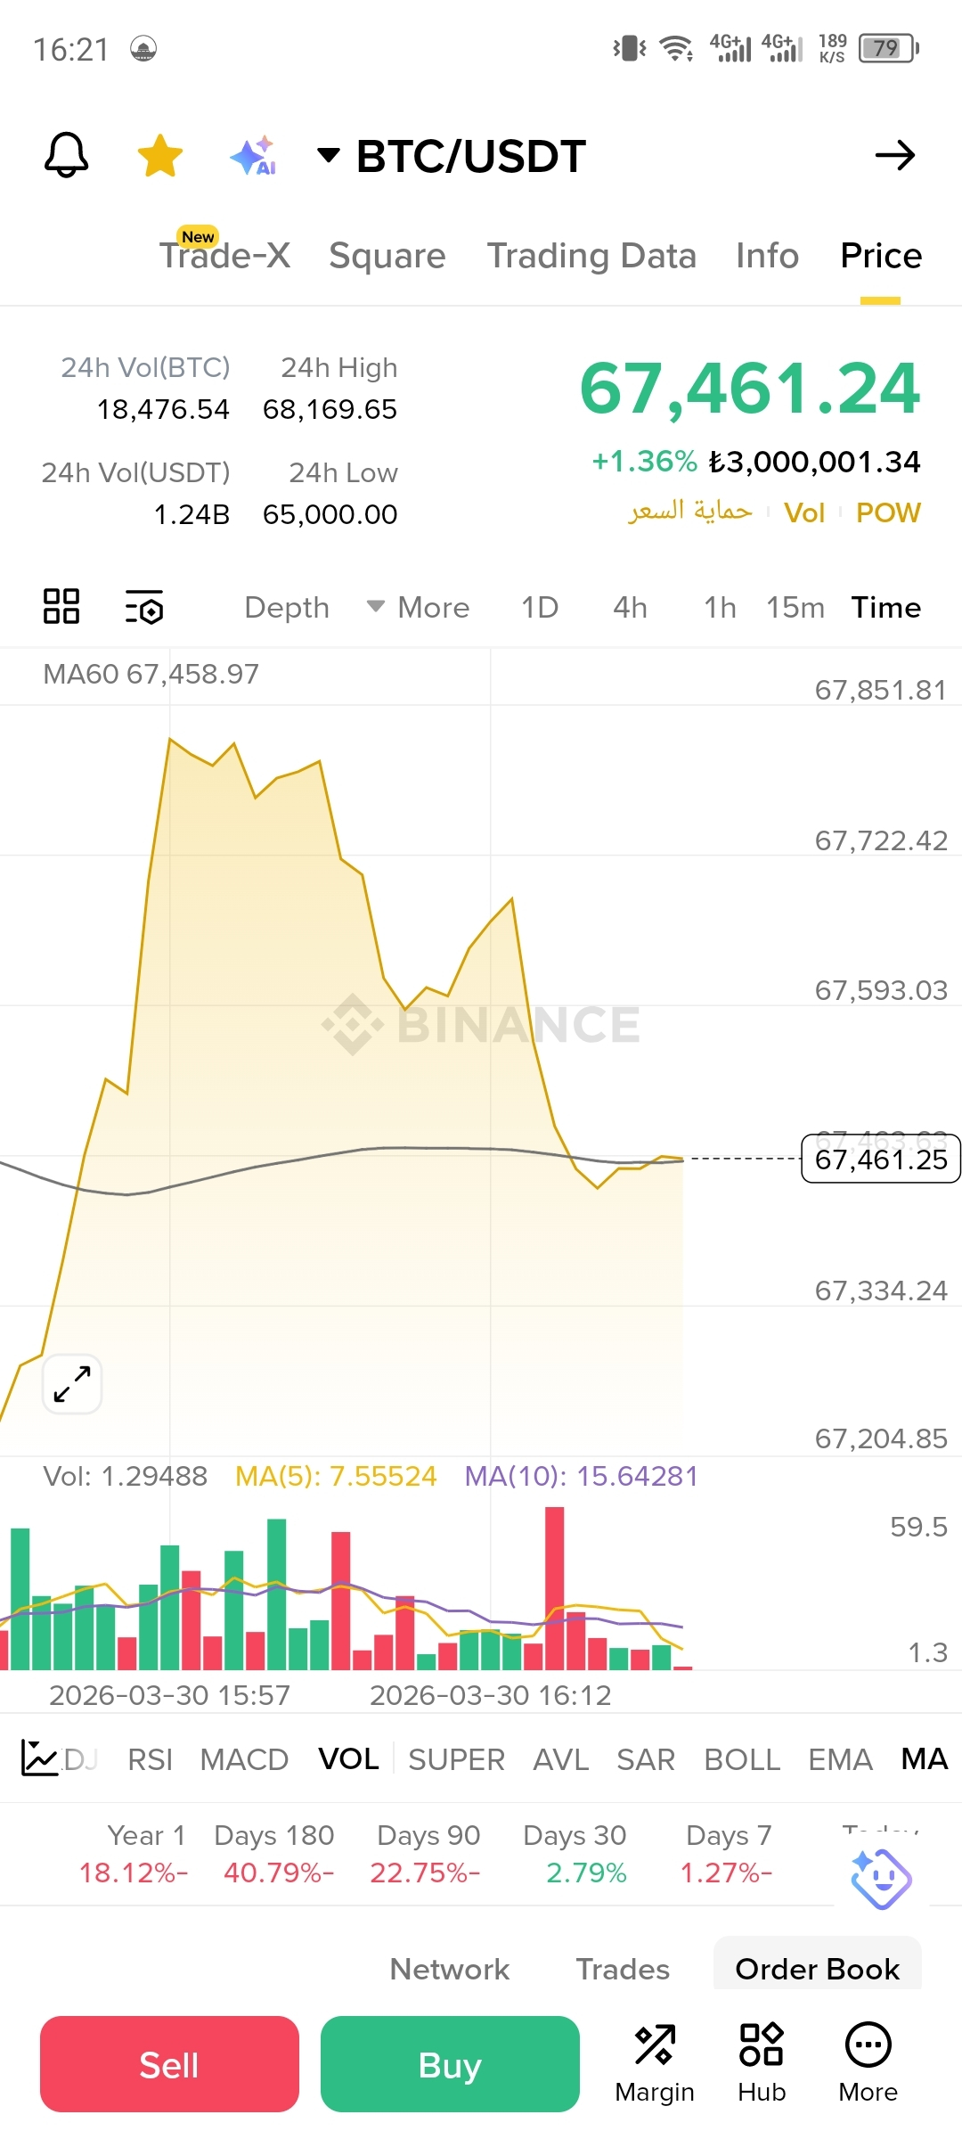Open price alert bell icon
Image resolution: width=962 pixels, height=2139 pixels.
[x=67, y=155]
